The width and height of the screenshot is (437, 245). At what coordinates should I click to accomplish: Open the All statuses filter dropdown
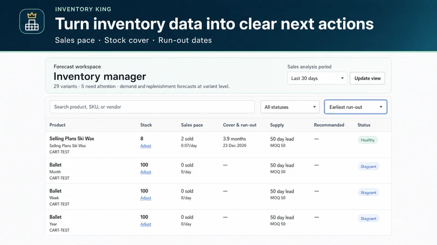[290, 107]
